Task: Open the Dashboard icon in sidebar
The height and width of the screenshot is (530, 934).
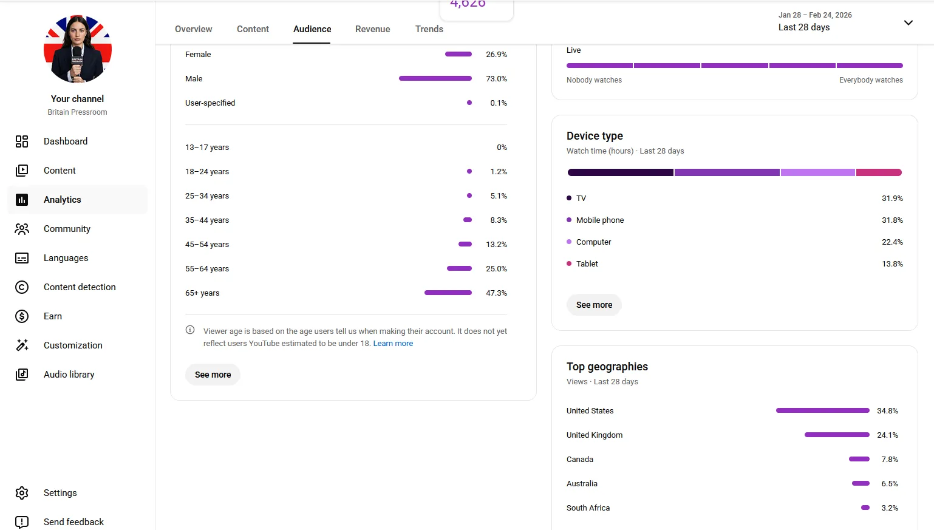Action: tap(22, 141)
